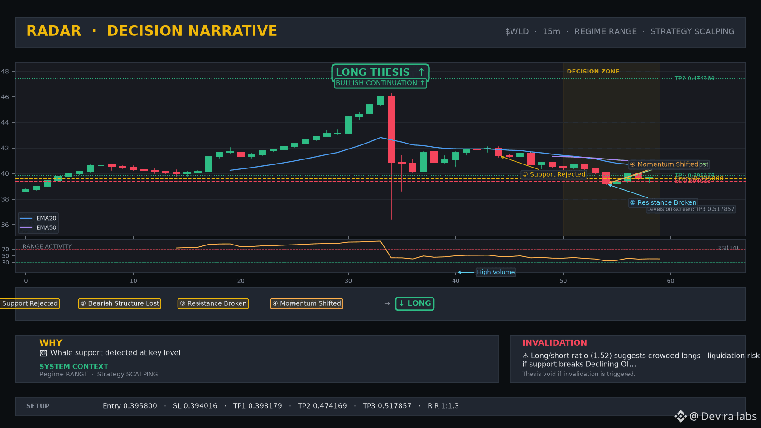The height and width of the screenshot is (428, 761).
Task: Click Entry 0.395800 in the setup bar
Action: point(130,406)
